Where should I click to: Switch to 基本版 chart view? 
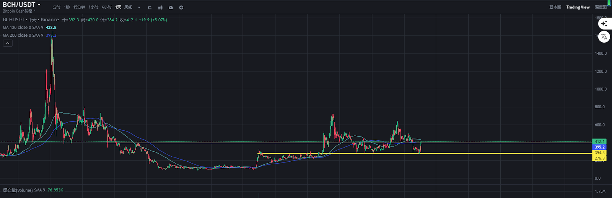pyautogui.click(x=555, y=7)
